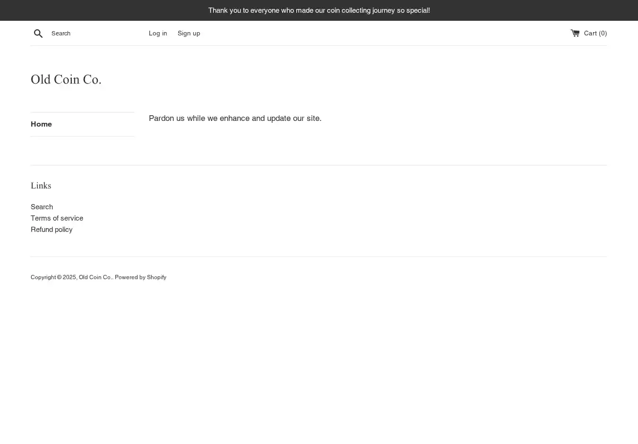Screen dimensions: 638x444
Task: Click the magnifying glass search icon
Action: click(38, 33)
